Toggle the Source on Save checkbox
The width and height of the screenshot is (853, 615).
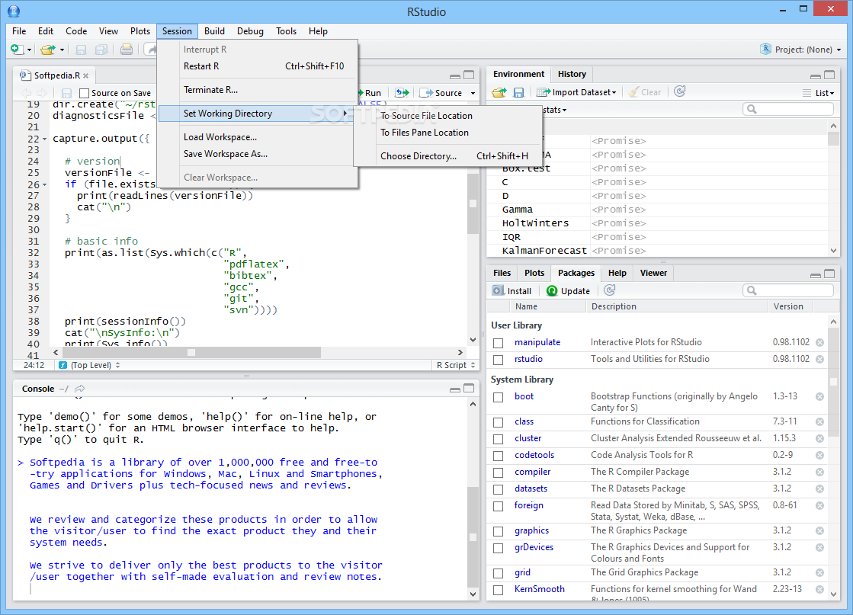click(x=84, y=93)
